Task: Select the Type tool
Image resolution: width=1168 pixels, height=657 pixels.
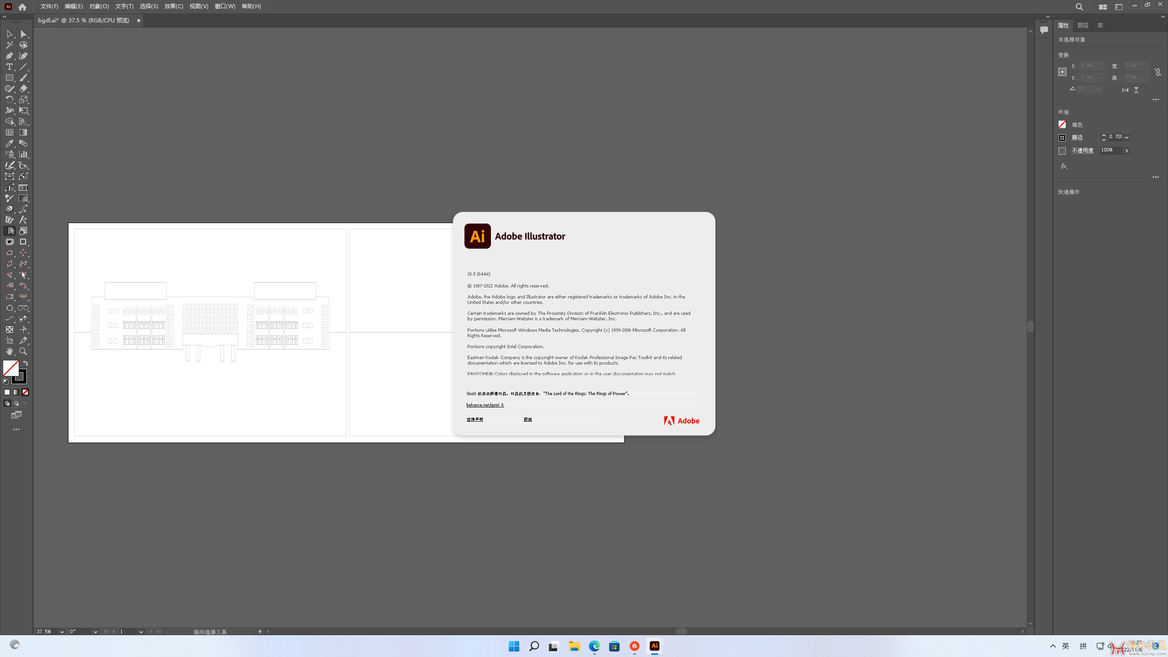Action: tap(10, 67)
